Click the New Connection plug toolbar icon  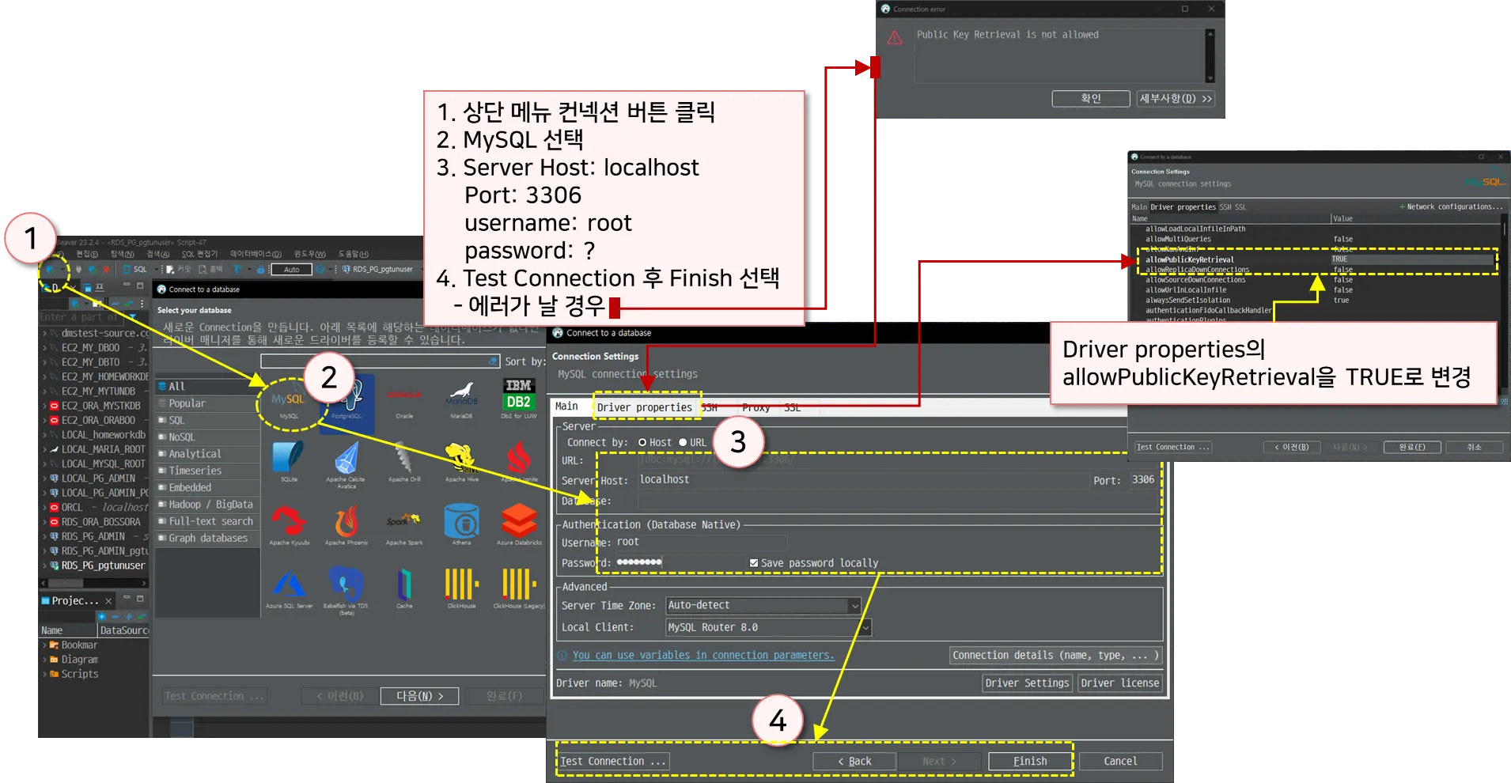coord(50,270)
